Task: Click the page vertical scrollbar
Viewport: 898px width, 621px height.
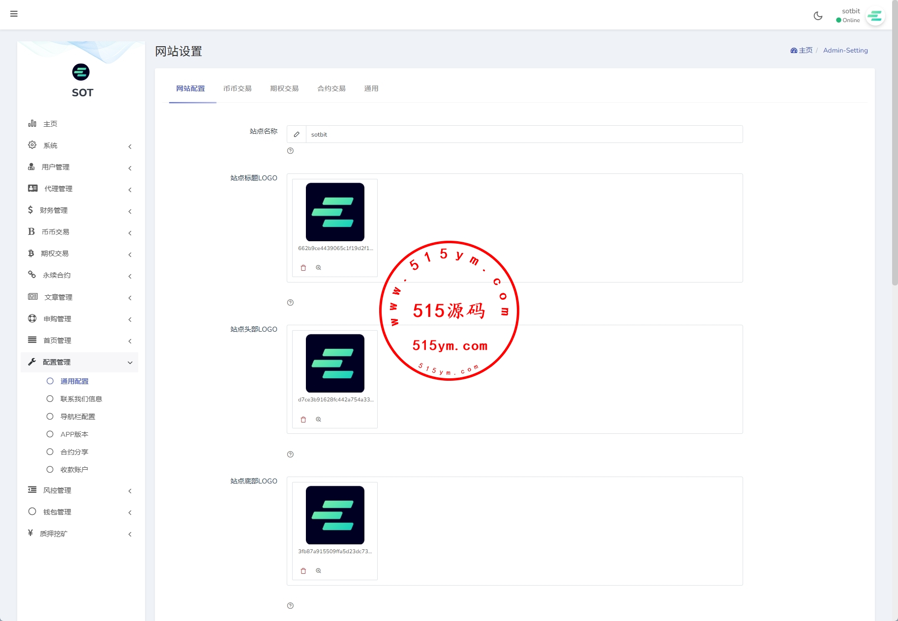Action: [x=895, y=147]
